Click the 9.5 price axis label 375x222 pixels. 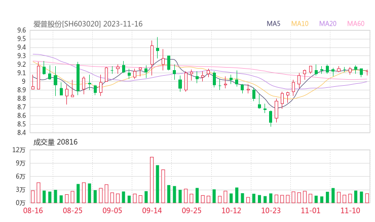[21, 39]
